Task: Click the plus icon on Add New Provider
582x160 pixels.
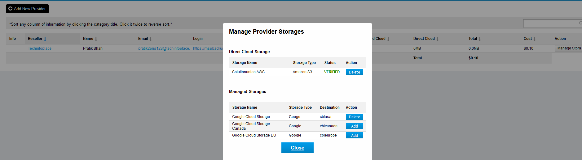Action: [x=11, y=9]
